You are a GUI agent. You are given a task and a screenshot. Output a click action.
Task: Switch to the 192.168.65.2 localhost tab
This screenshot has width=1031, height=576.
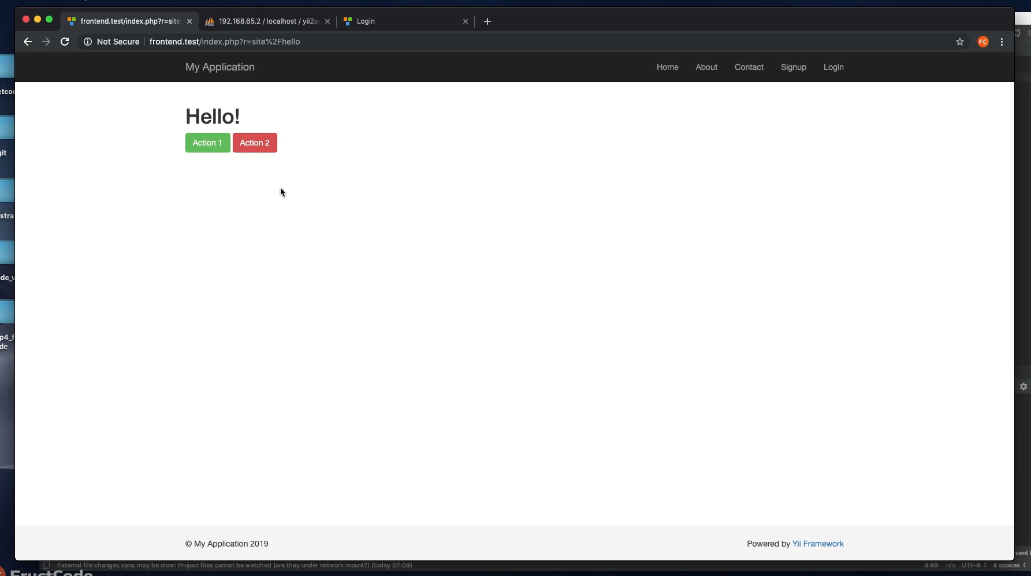(x=267, y=21)
